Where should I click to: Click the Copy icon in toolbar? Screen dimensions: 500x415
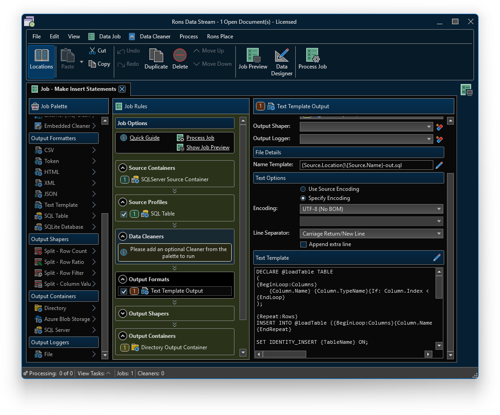point(92,64)
